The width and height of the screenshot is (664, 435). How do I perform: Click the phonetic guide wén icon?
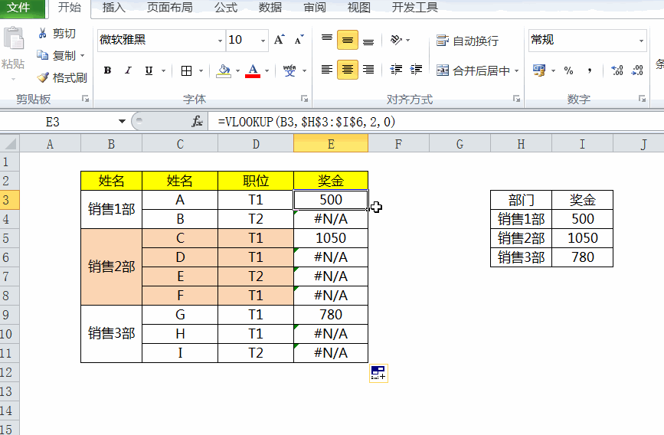(x=289, y=70)
